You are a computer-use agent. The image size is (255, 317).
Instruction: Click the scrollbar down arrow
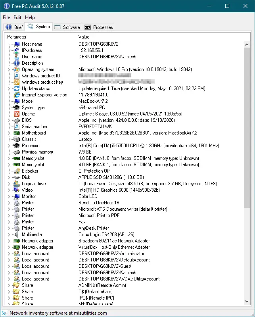(247, 301)
